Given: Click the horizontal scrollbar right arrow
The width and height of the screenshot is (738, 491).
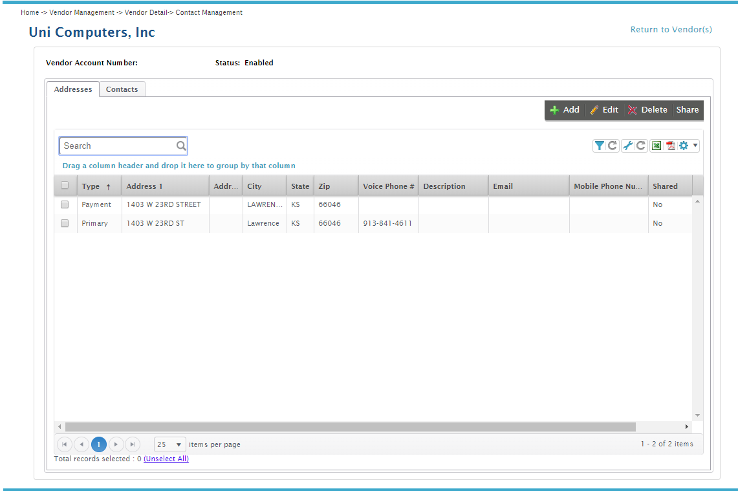Looking at the screenshot, I should pyautogui.click(x=687, y=426).
